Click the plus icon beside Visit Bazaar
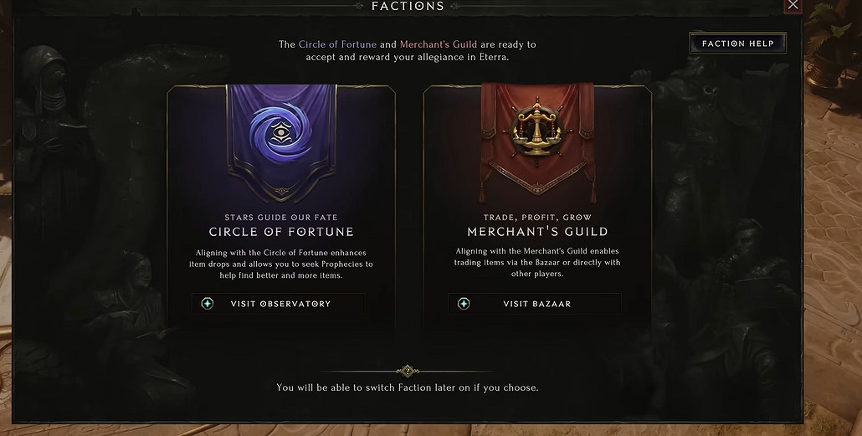Screen dimensions: 862x436 464,304
